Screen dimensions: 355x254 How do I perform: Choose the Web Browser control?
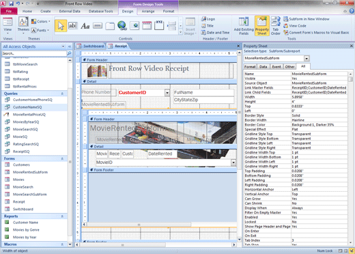tap(134, 26)
